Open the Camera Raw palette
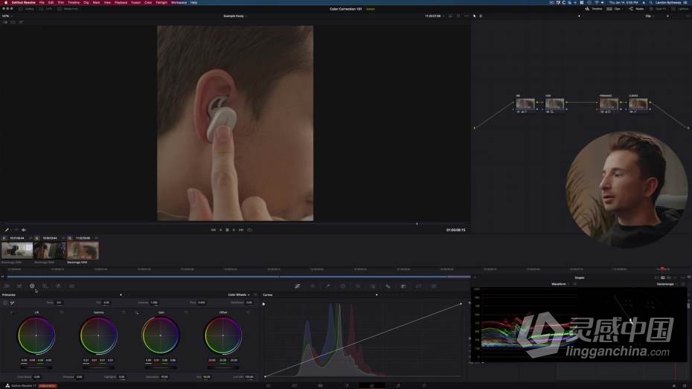This screenshot has width=692, height=389. [x=6, y=286]
